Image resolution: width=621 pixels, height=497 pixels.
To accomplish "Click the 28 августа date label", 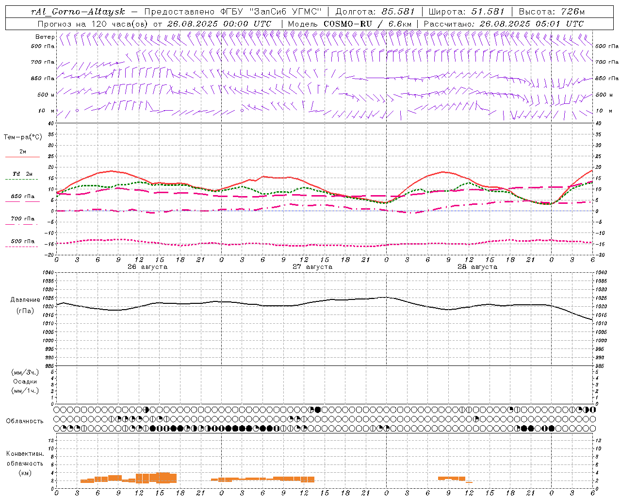I will click(x=477, y=267).
